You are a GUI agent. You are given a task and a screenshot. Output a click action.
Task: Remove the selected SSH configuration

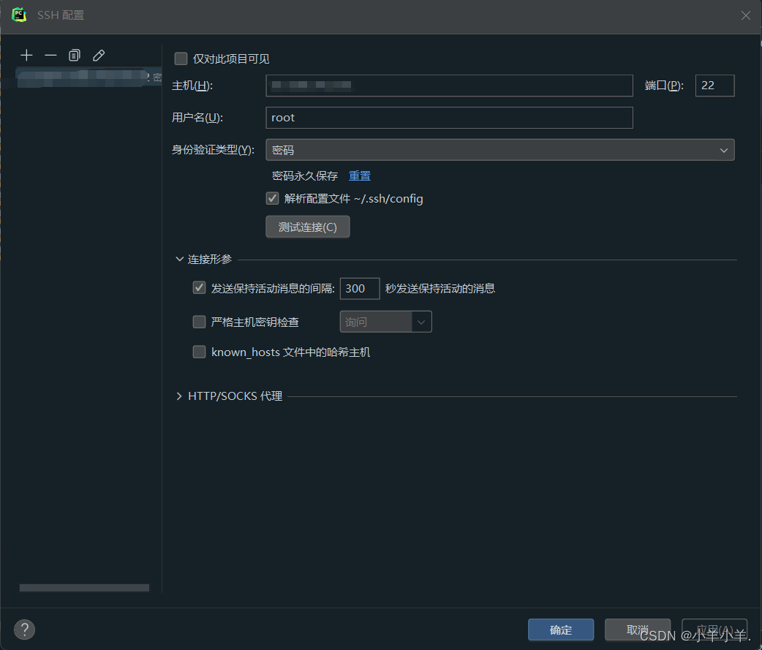pyautogui.click(x=50, y=55)
